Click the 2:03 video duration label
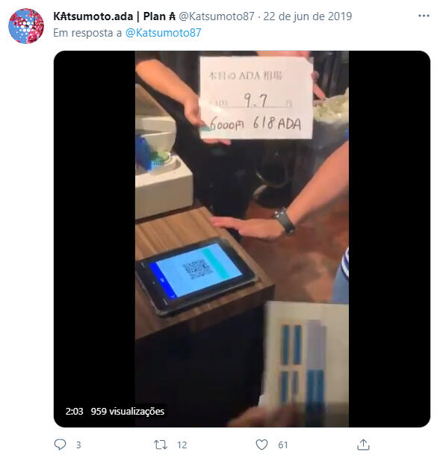440x458 pixels. point(75,411)
